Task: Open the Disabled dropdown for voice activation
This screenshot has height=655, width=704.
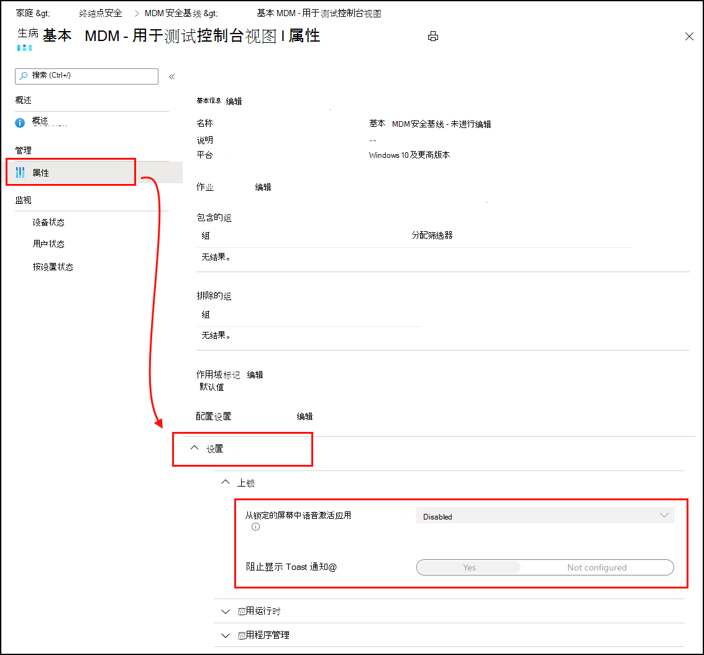Action: (545, 515)
